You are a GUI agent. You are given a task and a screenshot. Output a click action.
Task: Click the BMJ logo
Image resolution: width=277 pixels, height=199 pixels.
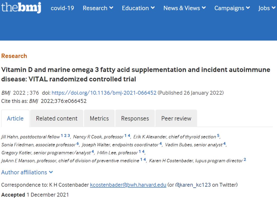(21, 7)
